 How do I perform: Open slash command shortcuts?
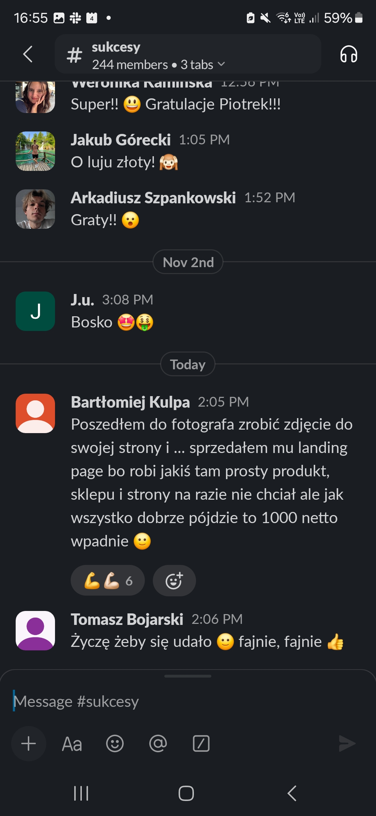point(201,743)
